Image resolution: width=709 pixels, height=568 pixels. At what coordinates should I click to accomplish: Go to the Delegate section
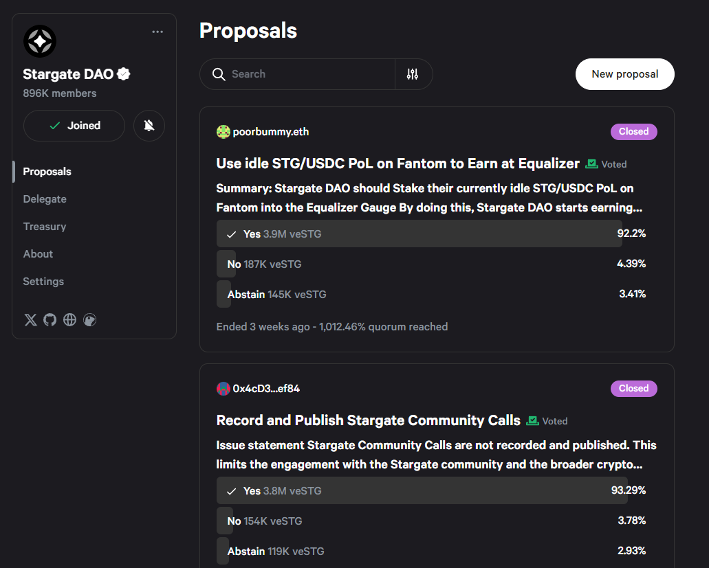[45, 199]
